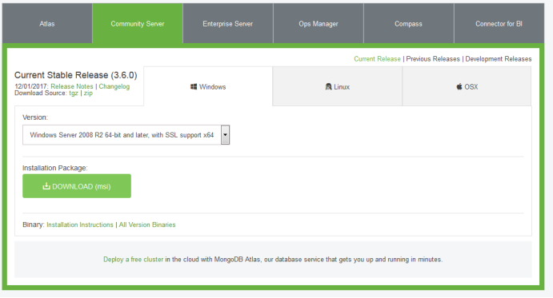Select the Windows platform tab
The height and width of the screenshot is (298, 553).
pos(208,86)
